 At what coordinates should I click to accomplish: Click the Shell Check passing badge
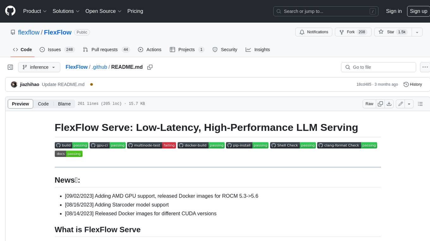tap(293, 145)
